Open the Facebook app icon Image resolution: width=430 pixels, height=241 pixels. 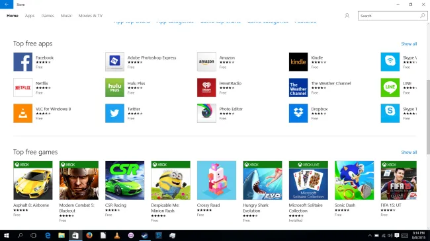click(22, 62)
